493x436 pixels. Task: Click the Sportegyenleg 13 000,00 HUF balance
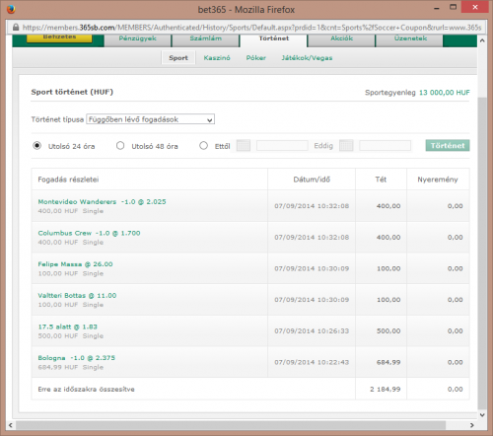[417, 93]
